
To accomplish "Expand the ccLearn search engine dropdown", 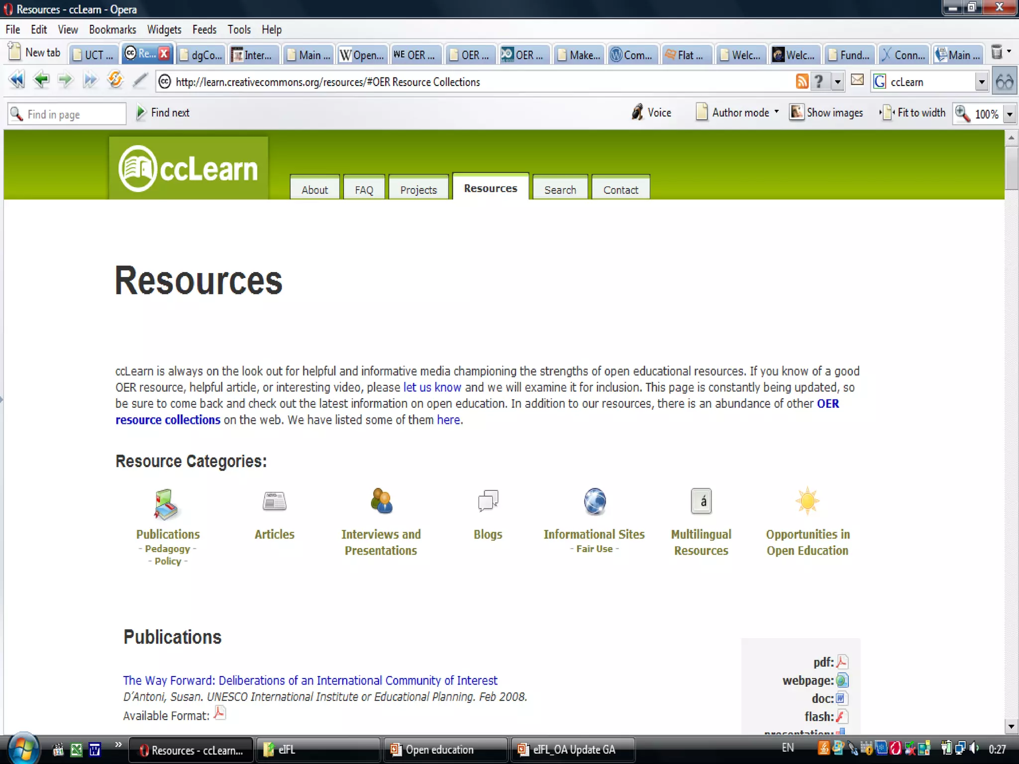I will 981,82.
